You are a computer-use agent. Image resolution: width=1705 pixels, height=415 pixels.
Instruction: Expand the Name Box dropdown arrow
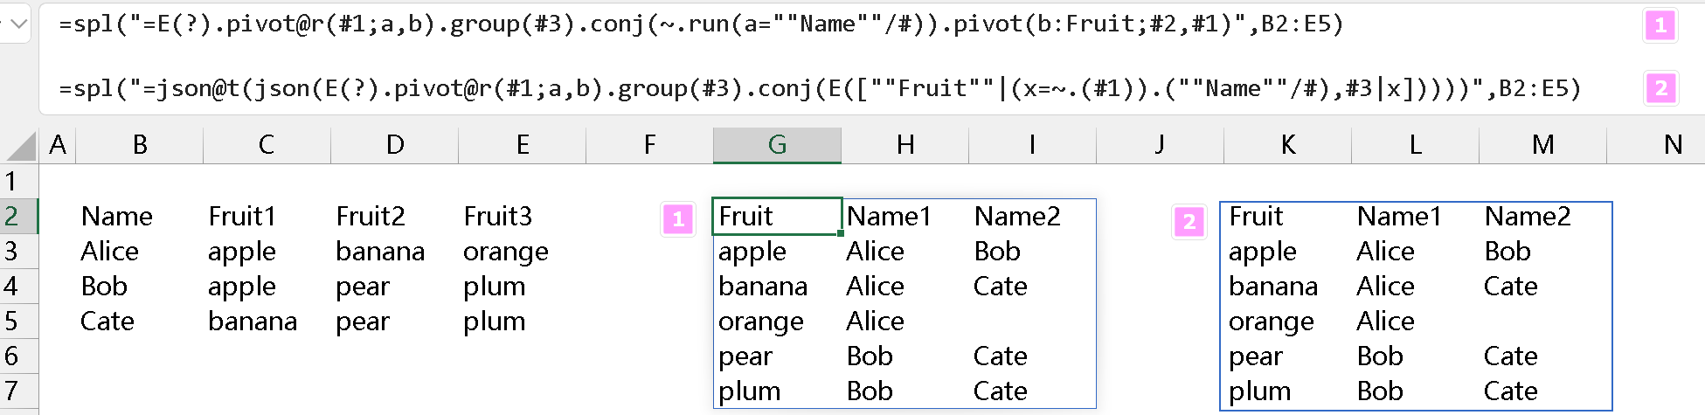pyautogui.click(x=17, y=24)
